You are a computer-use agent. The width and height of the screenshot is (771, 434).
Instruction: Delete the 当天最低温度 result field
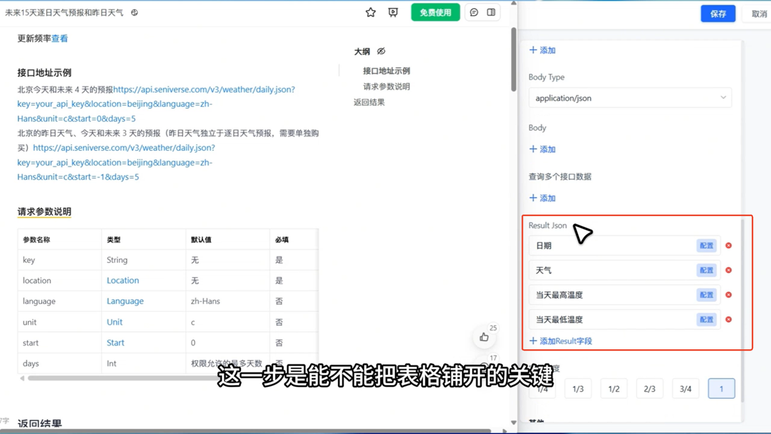click(728, 320)
